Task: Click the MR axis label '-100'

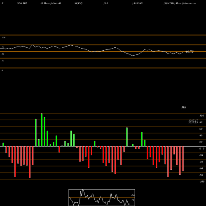Action: pos(202,182)
